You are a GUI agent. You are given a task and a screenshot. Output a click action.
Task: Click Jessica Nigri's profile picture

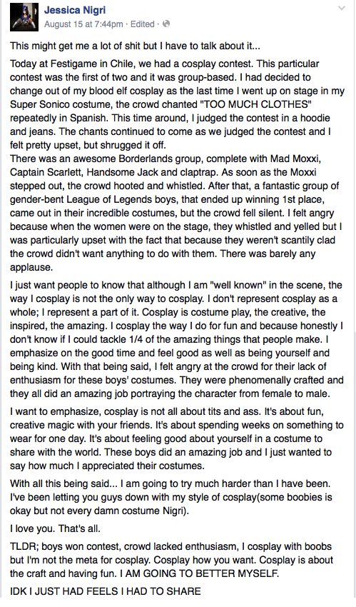(x=24, y=16)
